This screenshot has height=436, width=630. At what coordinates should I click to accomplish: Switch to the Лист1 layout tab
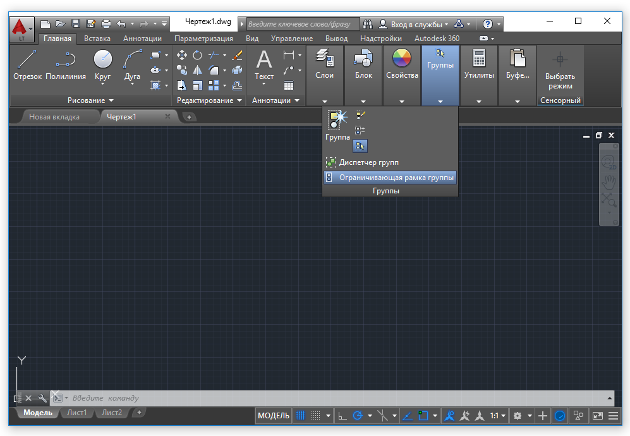point(76,412)
